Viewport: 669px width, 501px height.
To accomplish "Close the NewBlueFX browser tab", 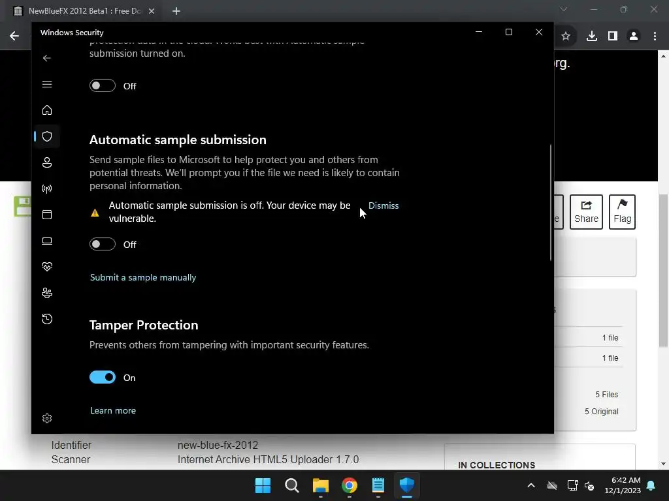I will click(x=152, y=11).
